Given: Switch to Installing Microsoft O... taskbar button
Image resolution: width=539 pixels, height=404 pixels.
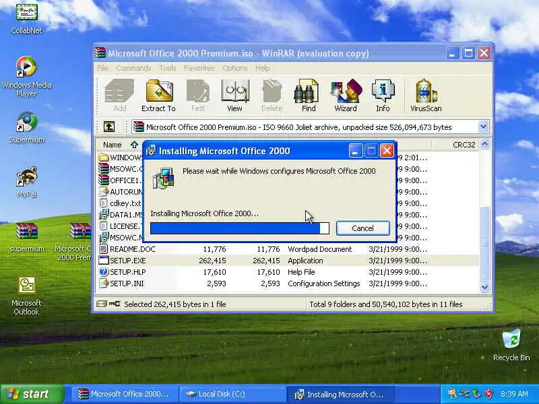Looking at the screenshot, I should point(340,394).
